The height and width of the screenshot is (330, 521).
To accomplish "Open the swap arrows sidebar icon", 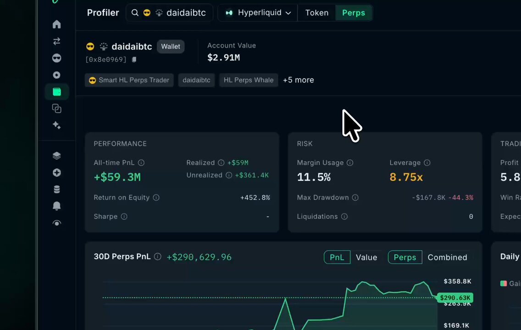I will (57, 41).
